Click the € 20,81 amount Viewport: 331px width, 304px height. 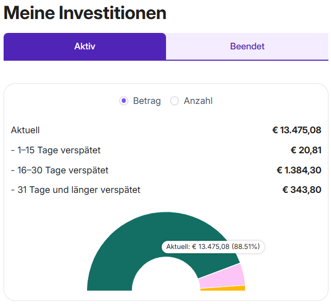point(306,151)
